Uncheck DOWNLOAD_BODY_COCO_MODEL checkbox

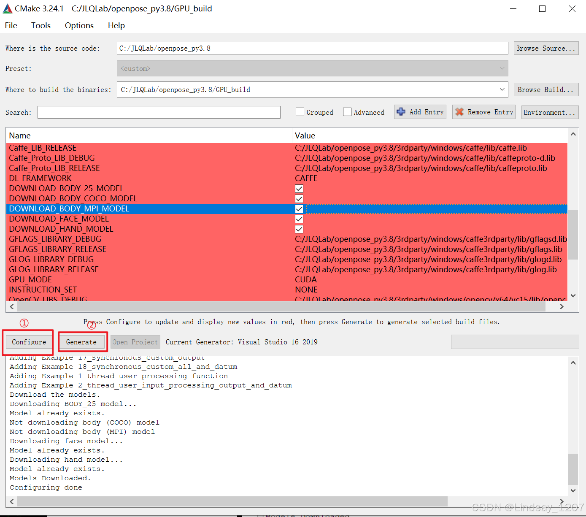[x=299, y=199]
